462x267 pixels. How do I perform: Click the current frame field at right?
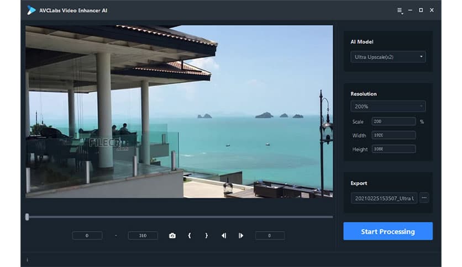click(x=270, y=236)
